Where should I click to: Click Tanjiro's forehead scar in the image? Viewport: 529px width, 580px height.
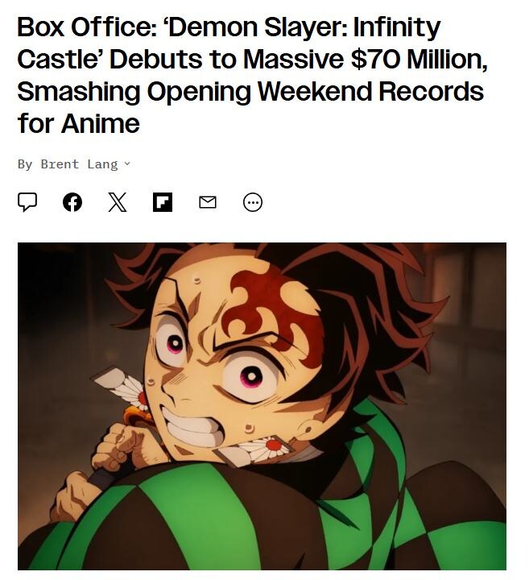[x=275, y=314]
